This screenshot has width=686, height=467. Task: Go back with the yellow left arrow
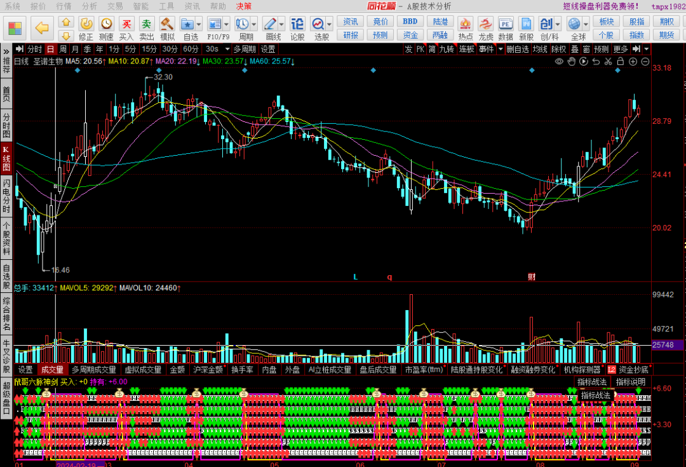tap(41, 29)
